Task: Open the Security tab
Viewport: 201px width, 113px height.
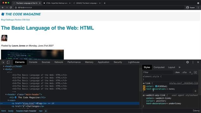Action: pos(118,62)
